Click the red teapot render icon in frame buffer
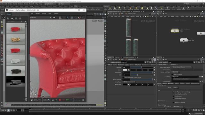 tap(79, 18)
